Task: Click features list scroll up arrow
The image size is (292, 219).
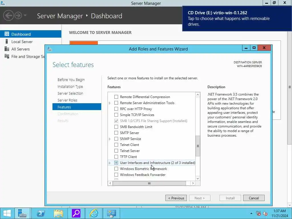Action: click(x=198, y=95)
